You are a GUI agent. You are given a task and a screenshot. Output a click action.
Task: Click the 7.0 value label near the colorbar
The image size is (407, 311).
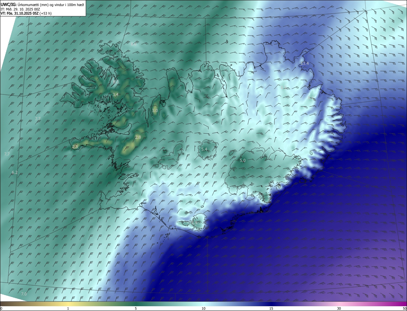coord(24,294)
